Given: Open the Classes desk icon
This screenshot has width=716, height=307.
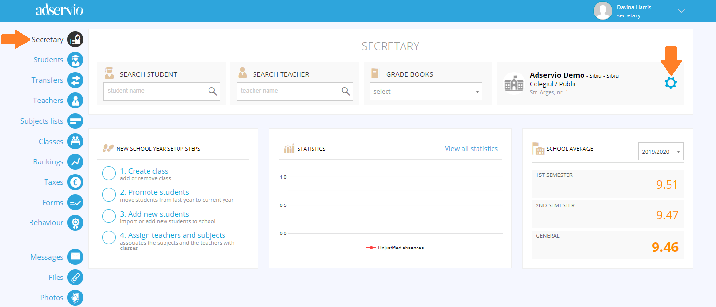Looking at the screenshot, I should pos(75,141).
